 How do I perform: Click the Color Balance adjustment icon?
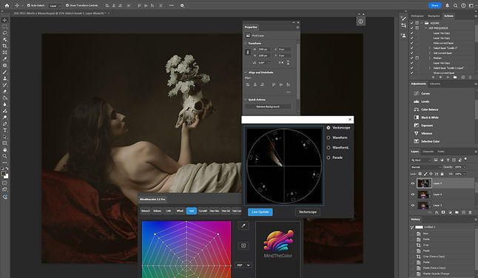[416, 109]
